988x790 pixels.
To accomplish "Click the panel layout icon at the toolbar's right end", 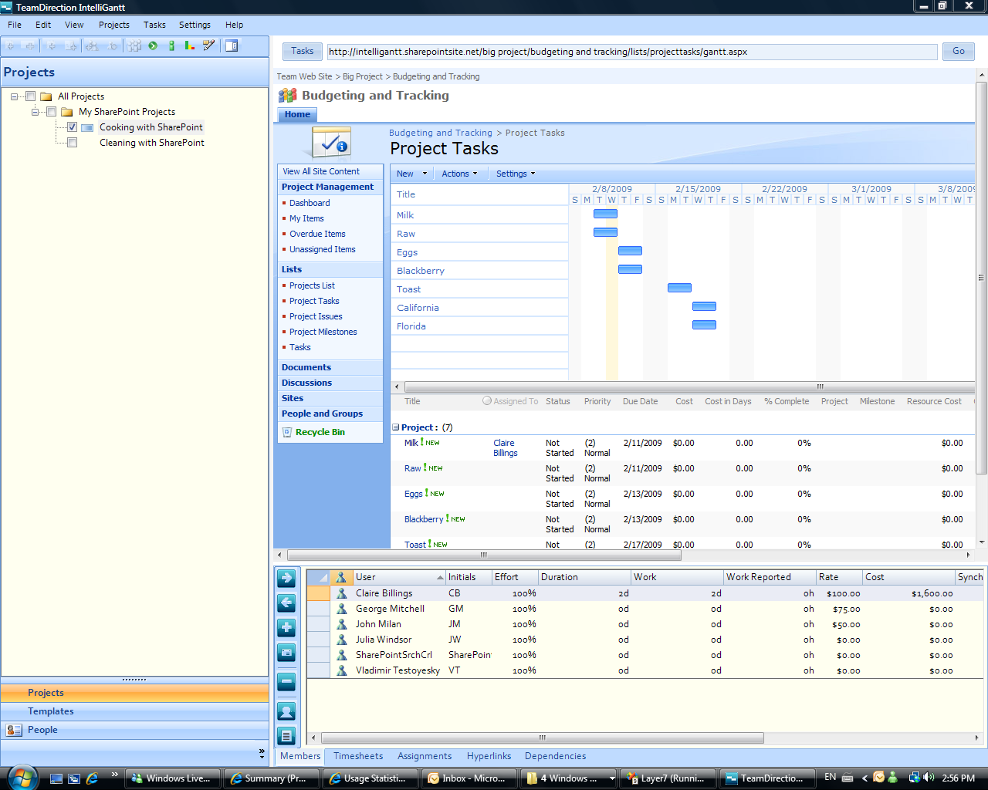I will 232,46.
